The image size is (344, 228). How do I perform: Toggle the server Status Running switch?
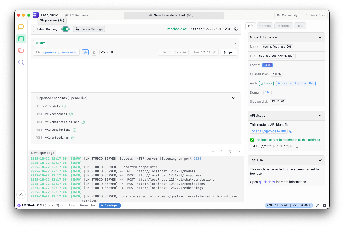point(66,29)
